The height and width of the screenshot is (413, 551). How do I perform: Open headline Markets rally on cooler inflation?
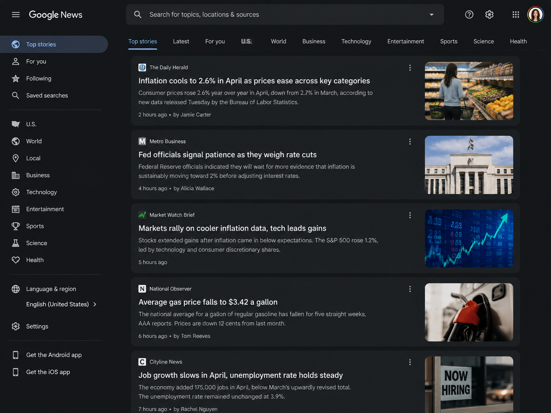tap(233, 228)
